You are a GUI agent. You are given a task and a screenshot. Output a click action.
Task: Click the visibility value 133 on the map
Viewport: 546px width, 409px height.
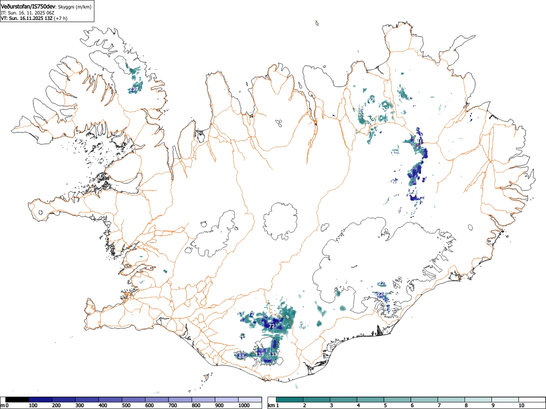click(x=273, y=354)
